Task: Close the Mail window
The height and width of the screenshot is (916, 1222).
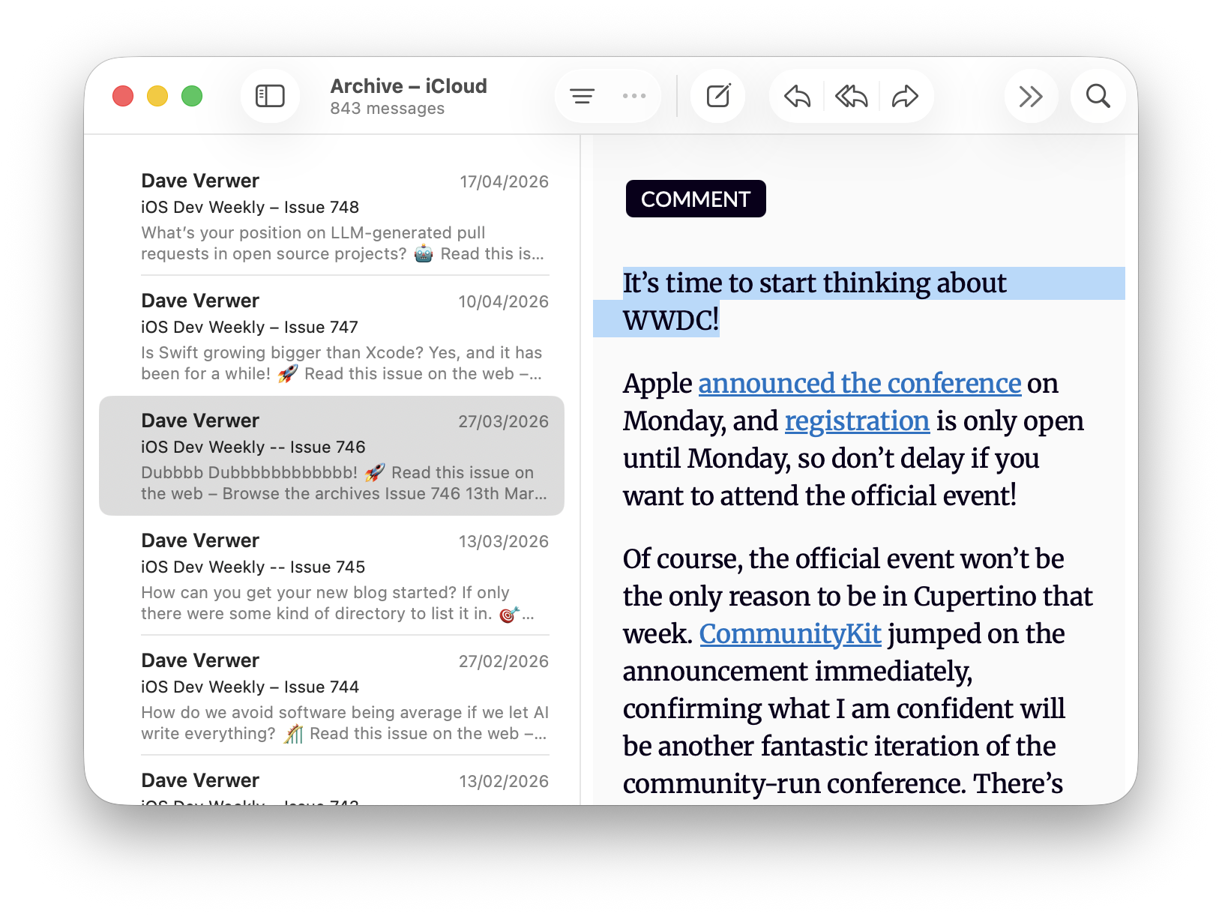Action: pos(123,96)
